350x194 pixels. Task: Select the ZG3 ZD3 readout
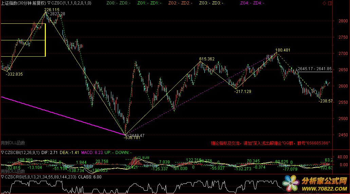pyautogui.click(x=211, y=3)
